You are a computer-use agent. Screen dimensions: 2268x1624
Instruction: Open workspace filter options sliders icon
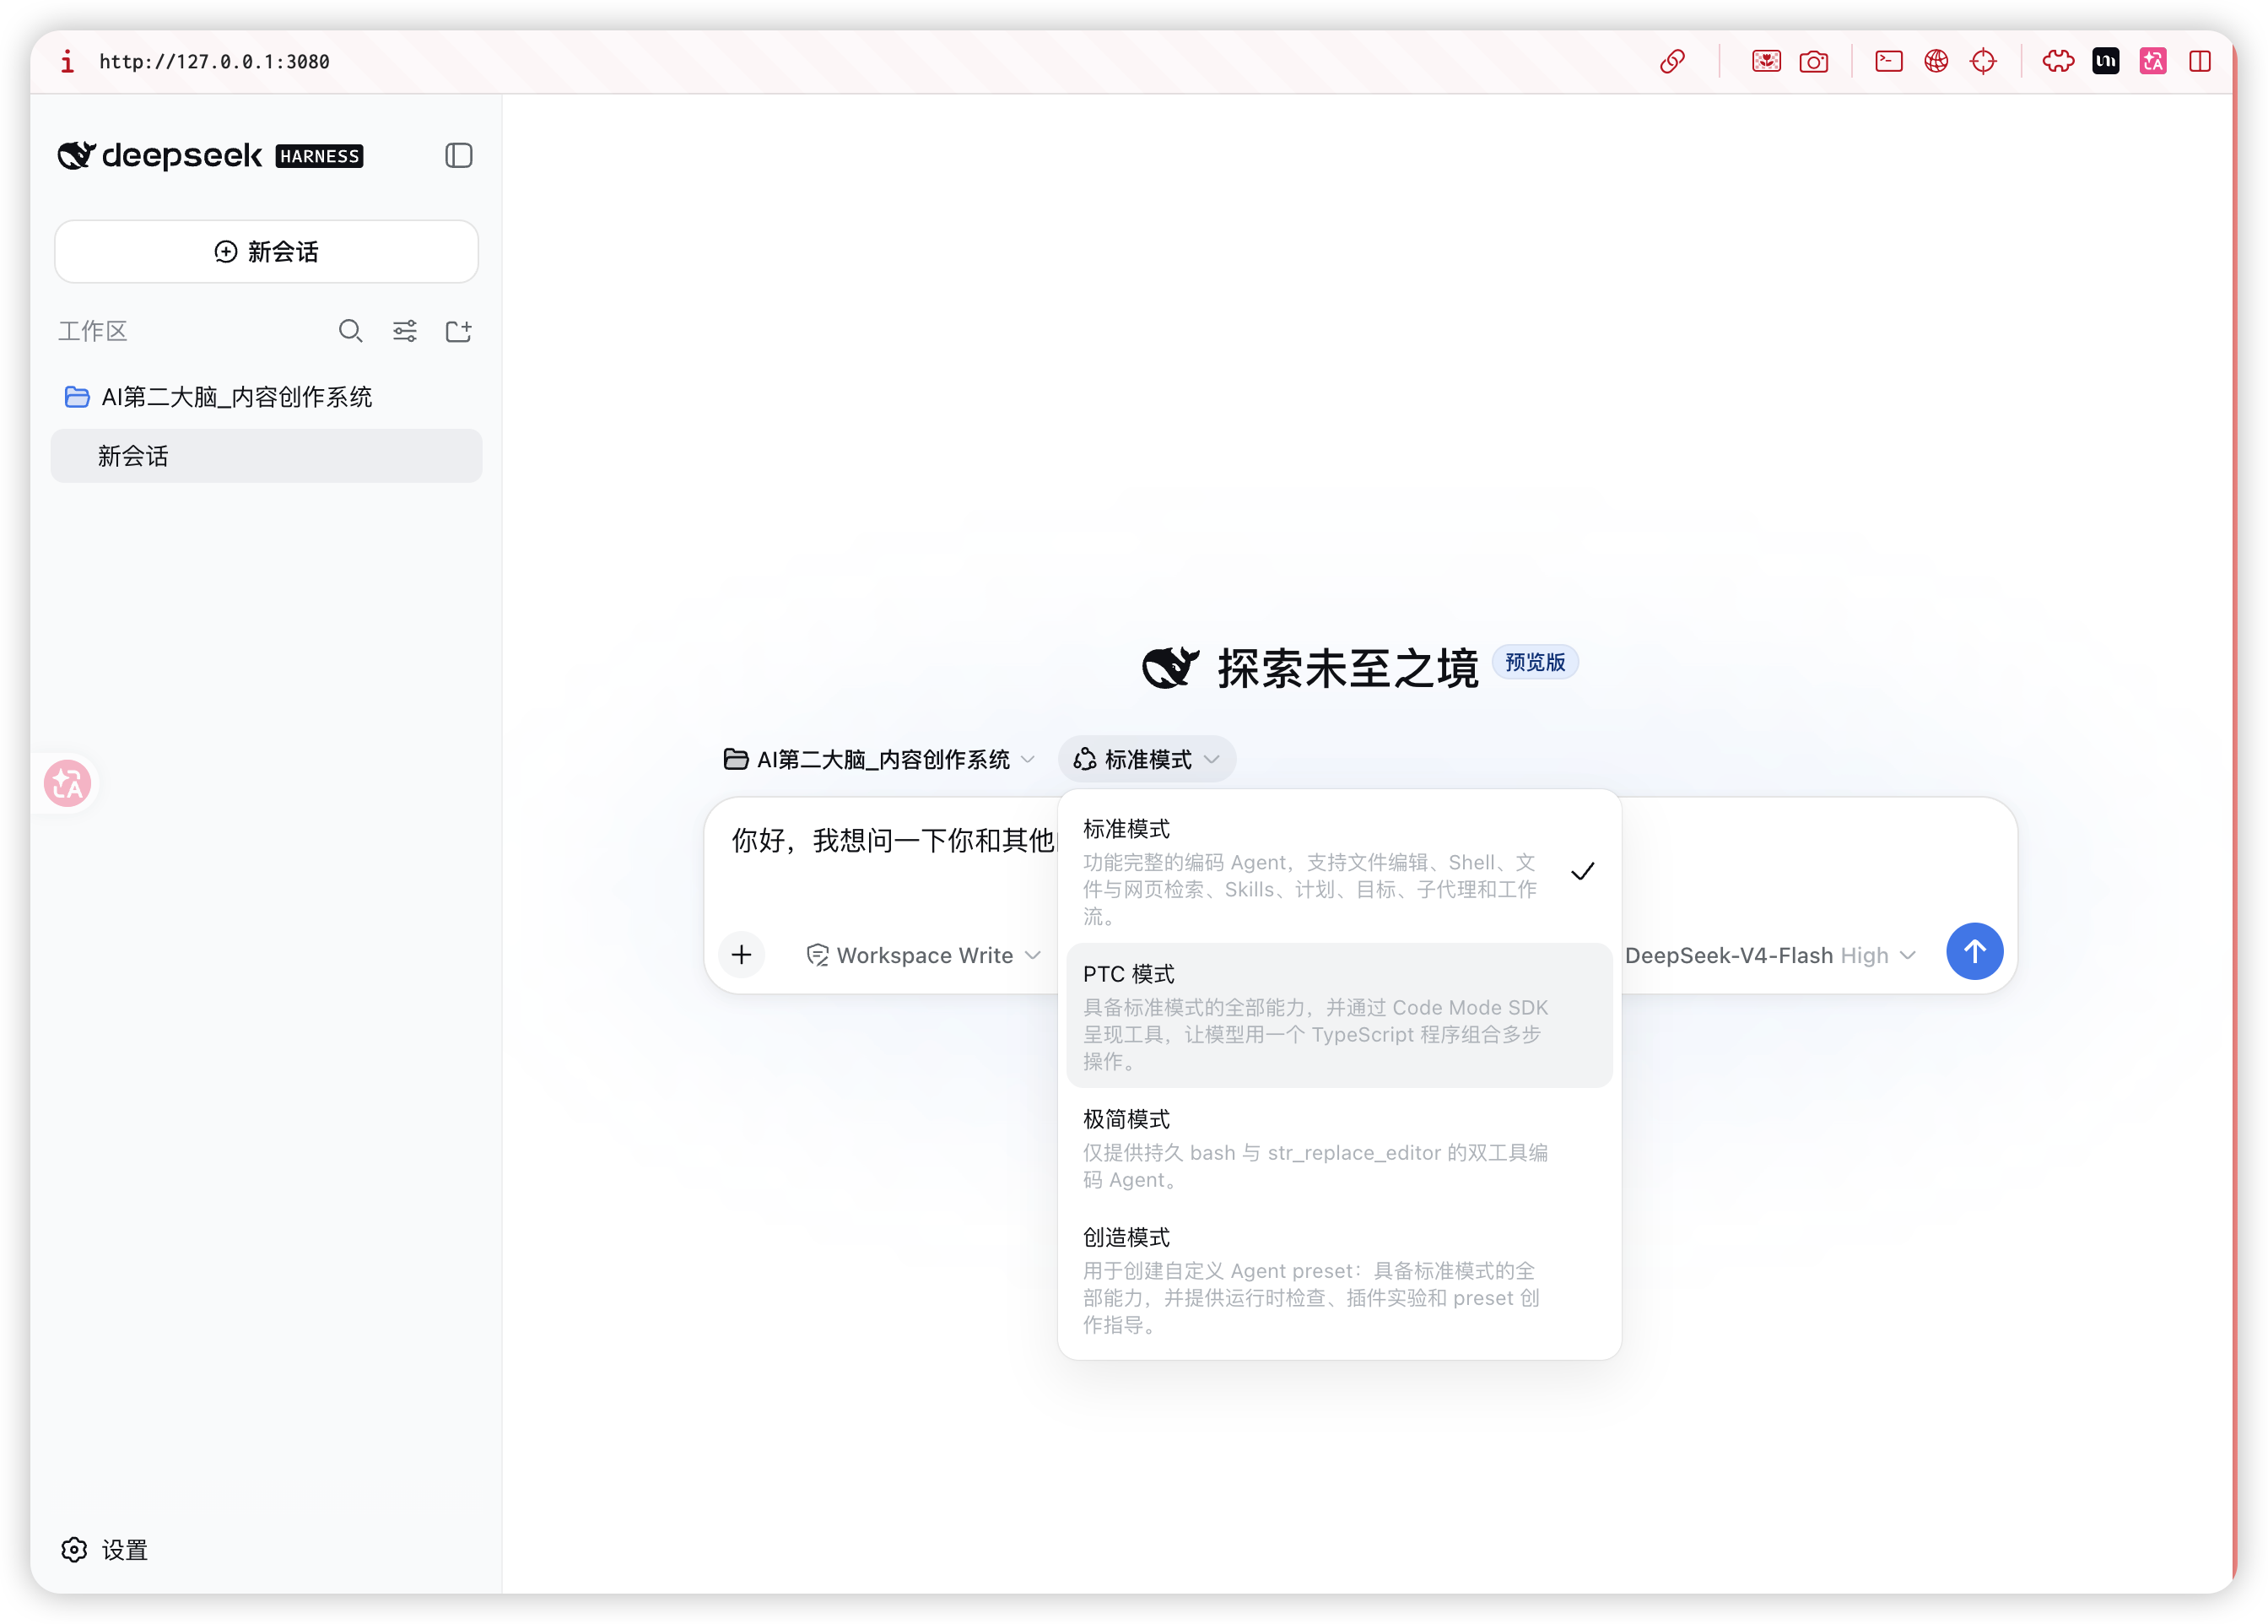pyautogui.click(x=405, y=331)
